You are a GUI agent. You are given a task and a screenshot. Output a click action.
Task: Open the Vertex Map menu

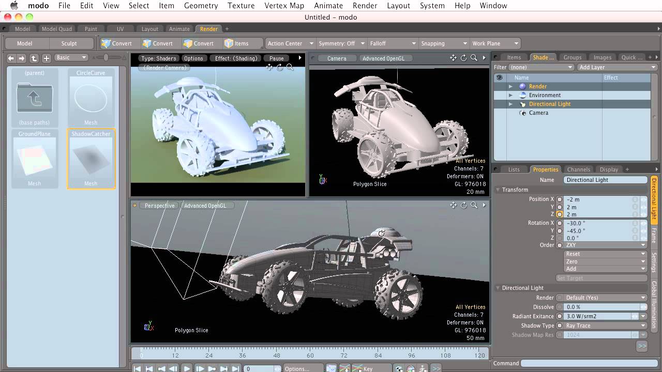[x=284, y=6]
